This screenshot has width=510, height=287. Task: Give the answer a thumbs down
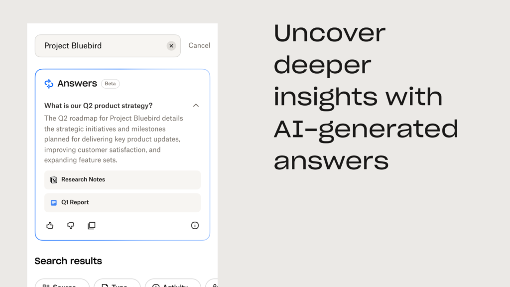point(71,226)
